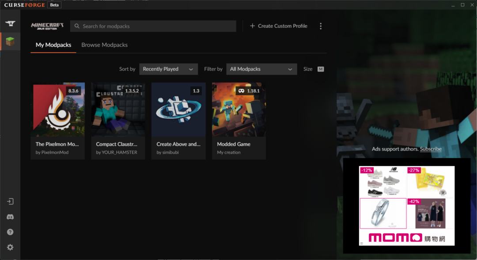Select the Minecraft grass block game icon

[10, 41]
